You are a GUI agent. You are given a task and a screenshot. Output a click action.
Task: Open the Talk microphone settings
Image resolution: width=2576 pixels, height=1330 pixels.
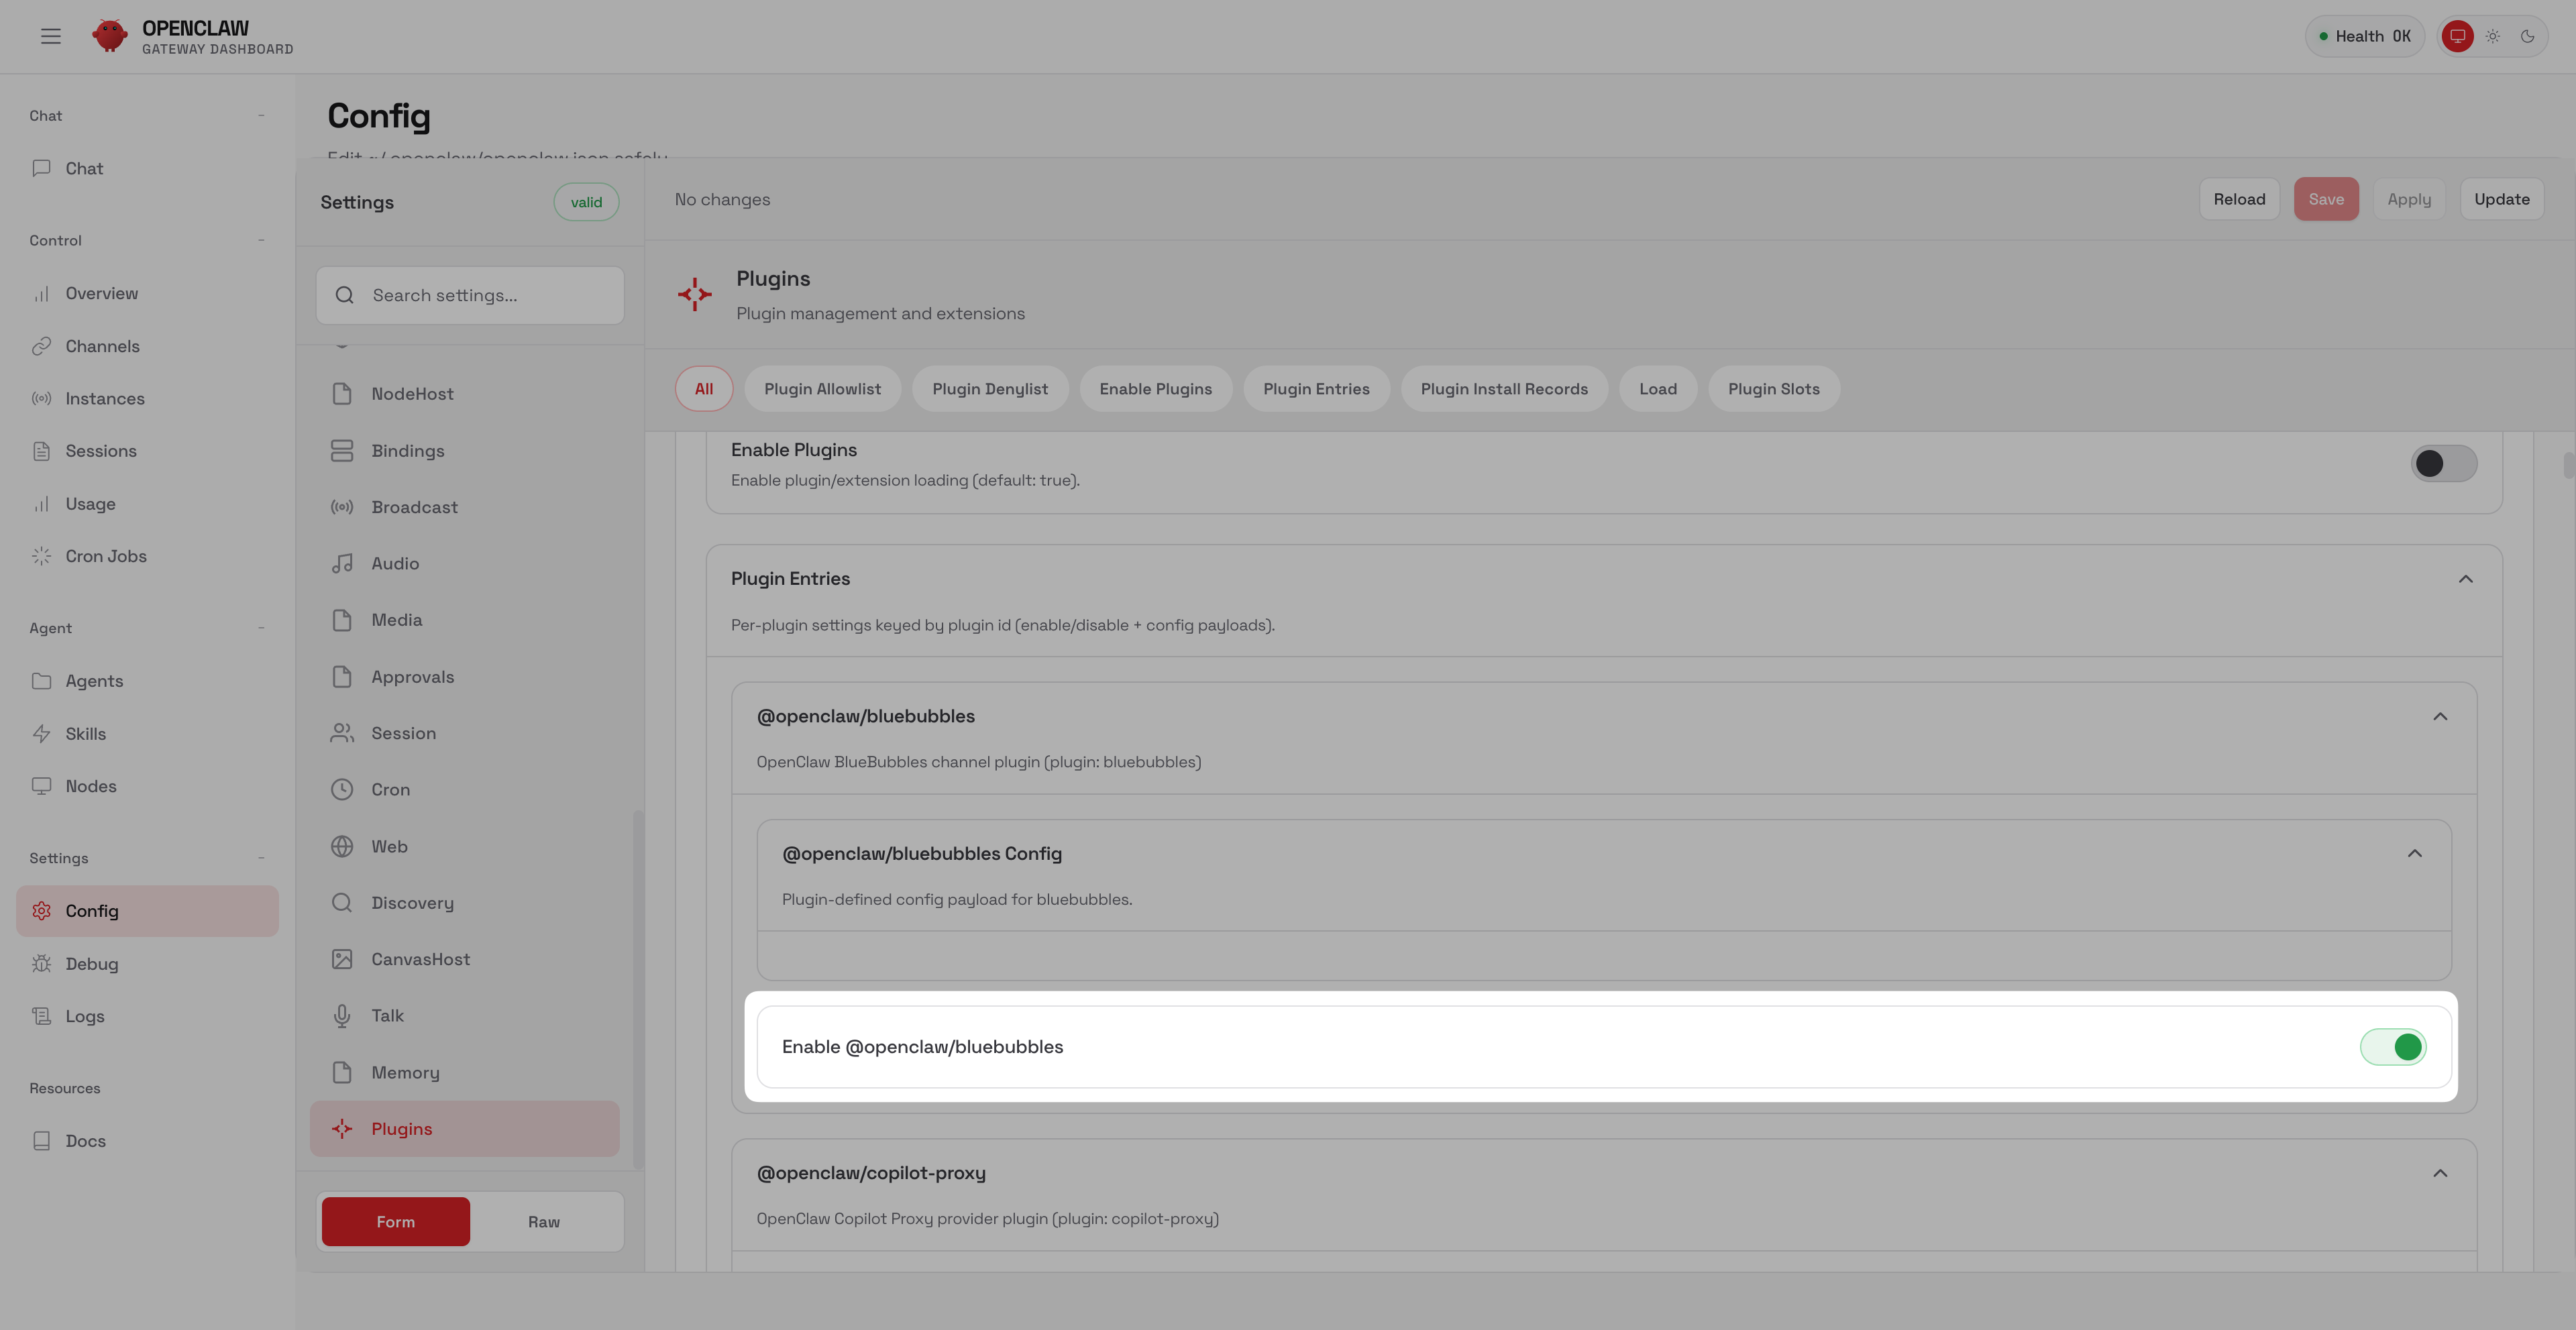pyautogui.click(x=388, y=1015)
